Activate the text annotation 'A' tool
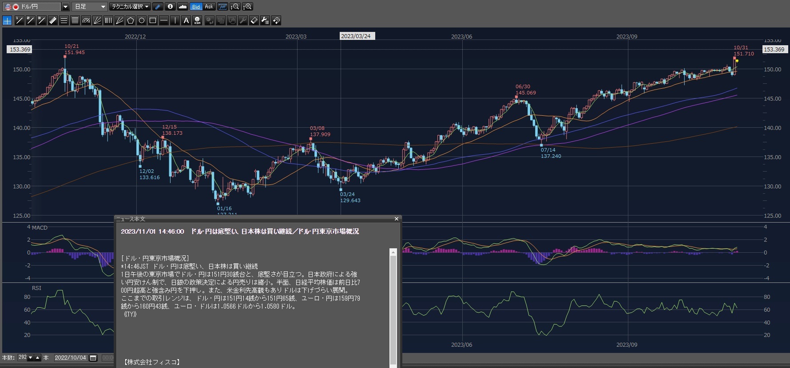790x368 pixels. pyautogui.click(x=186, y=20)
